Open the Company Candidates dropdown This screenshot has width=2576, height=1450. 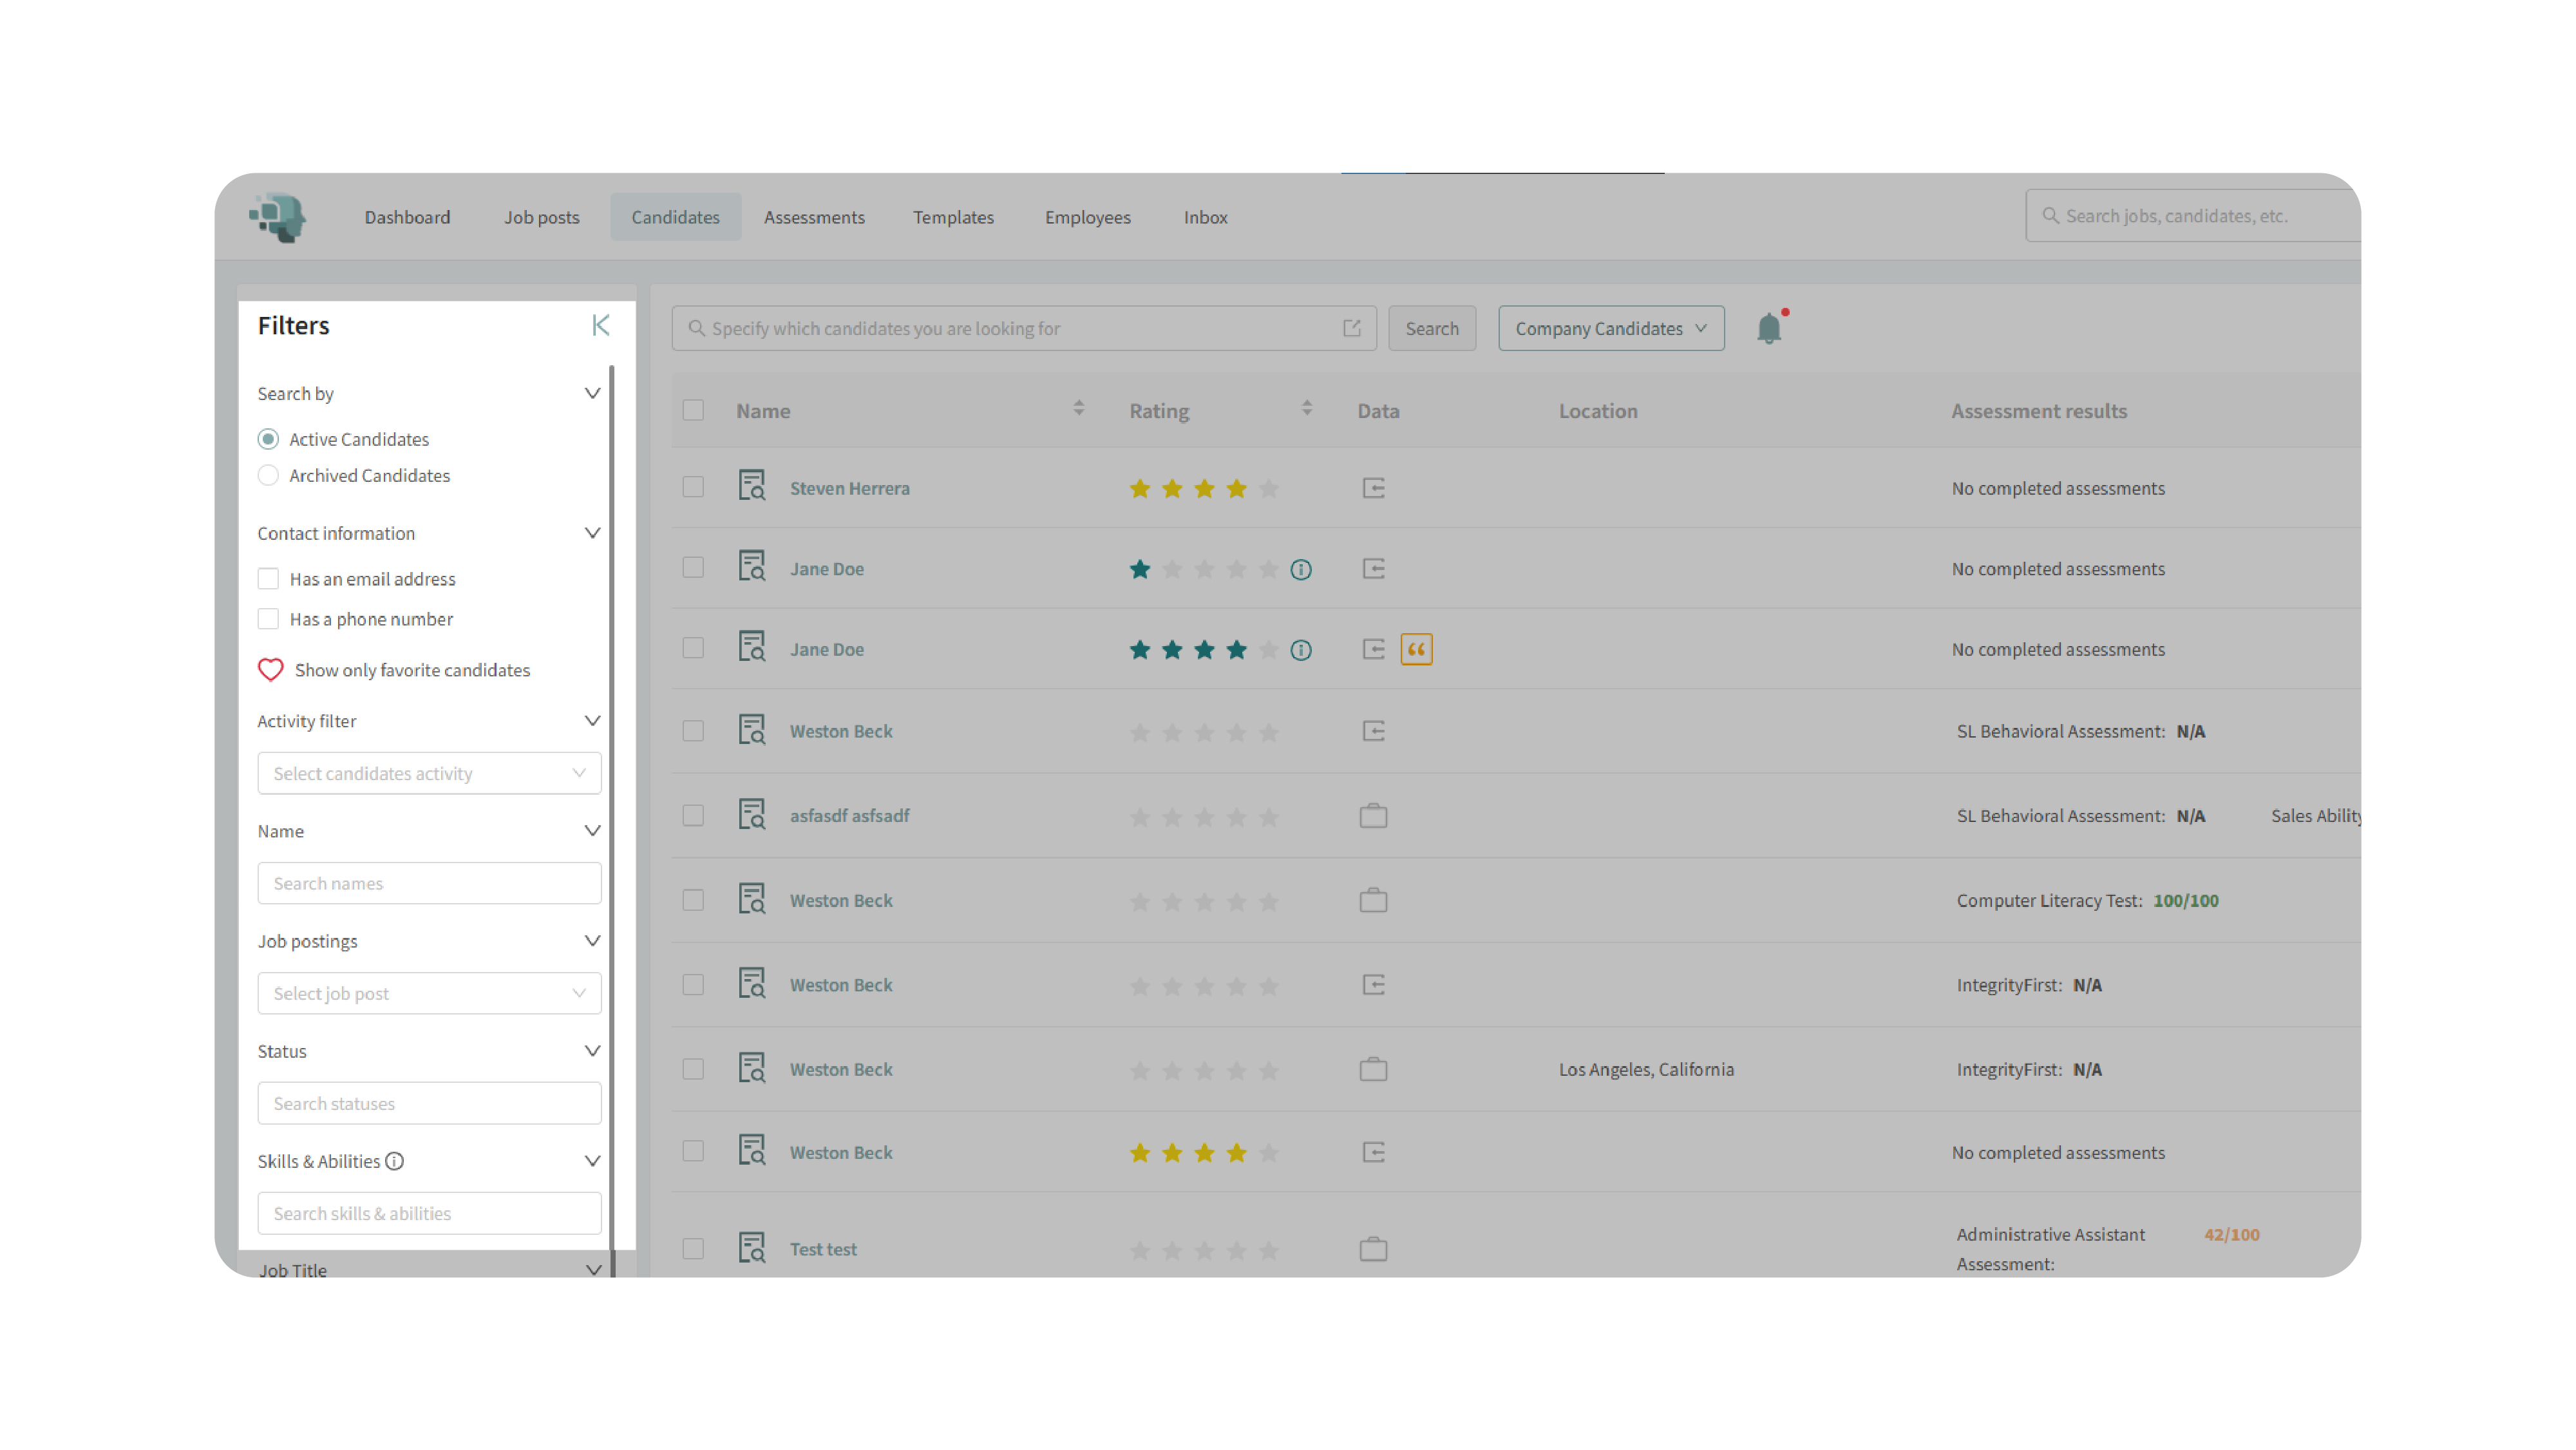coord(1610,328)
